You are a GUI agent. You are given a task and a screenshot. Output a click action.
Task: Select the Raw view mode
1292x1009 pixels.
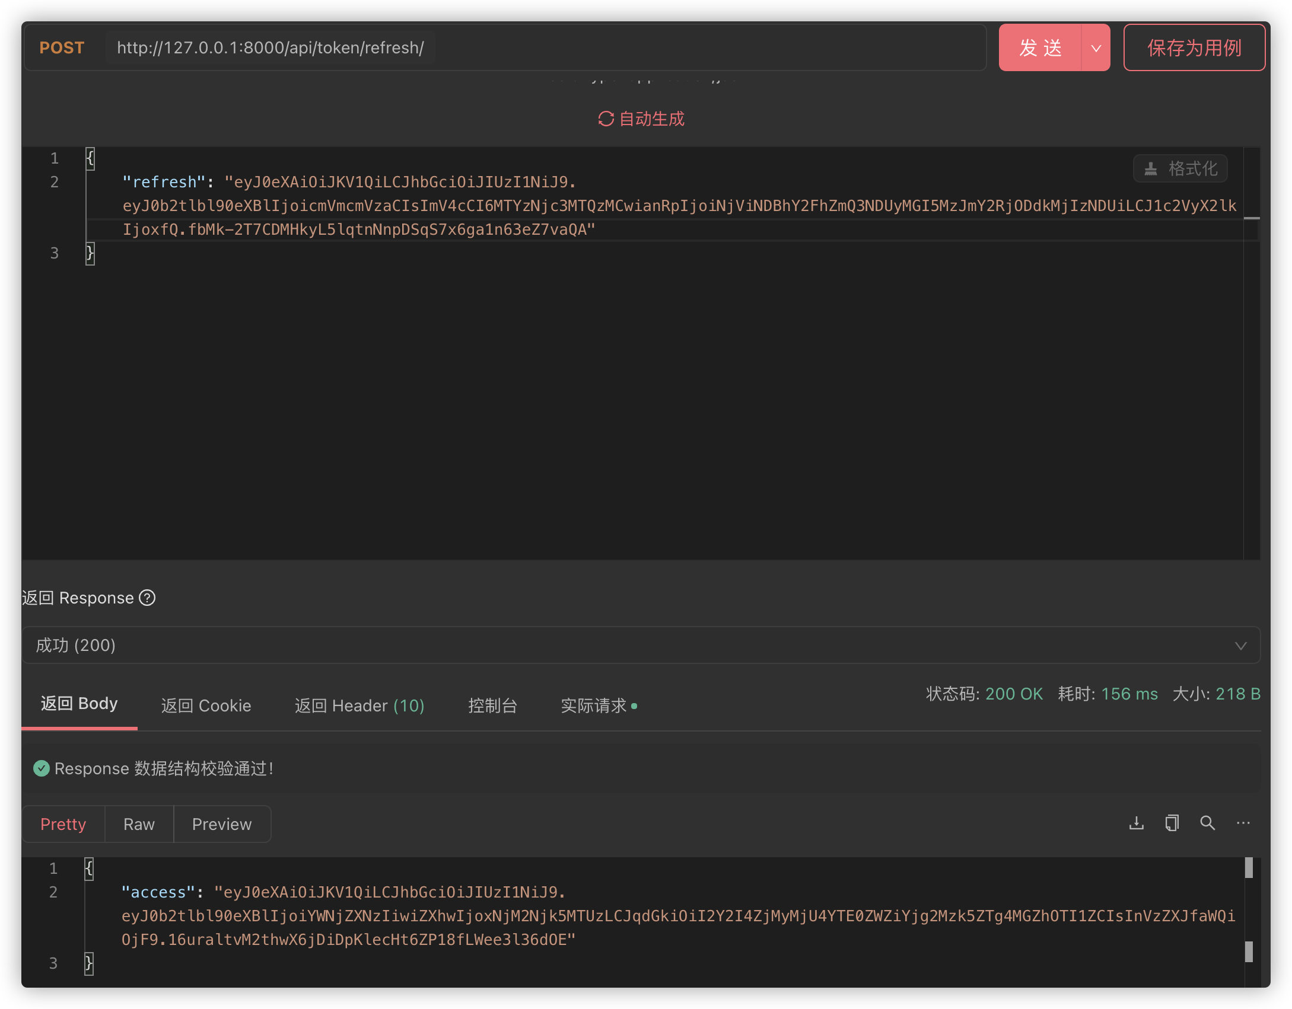(139, 824)
